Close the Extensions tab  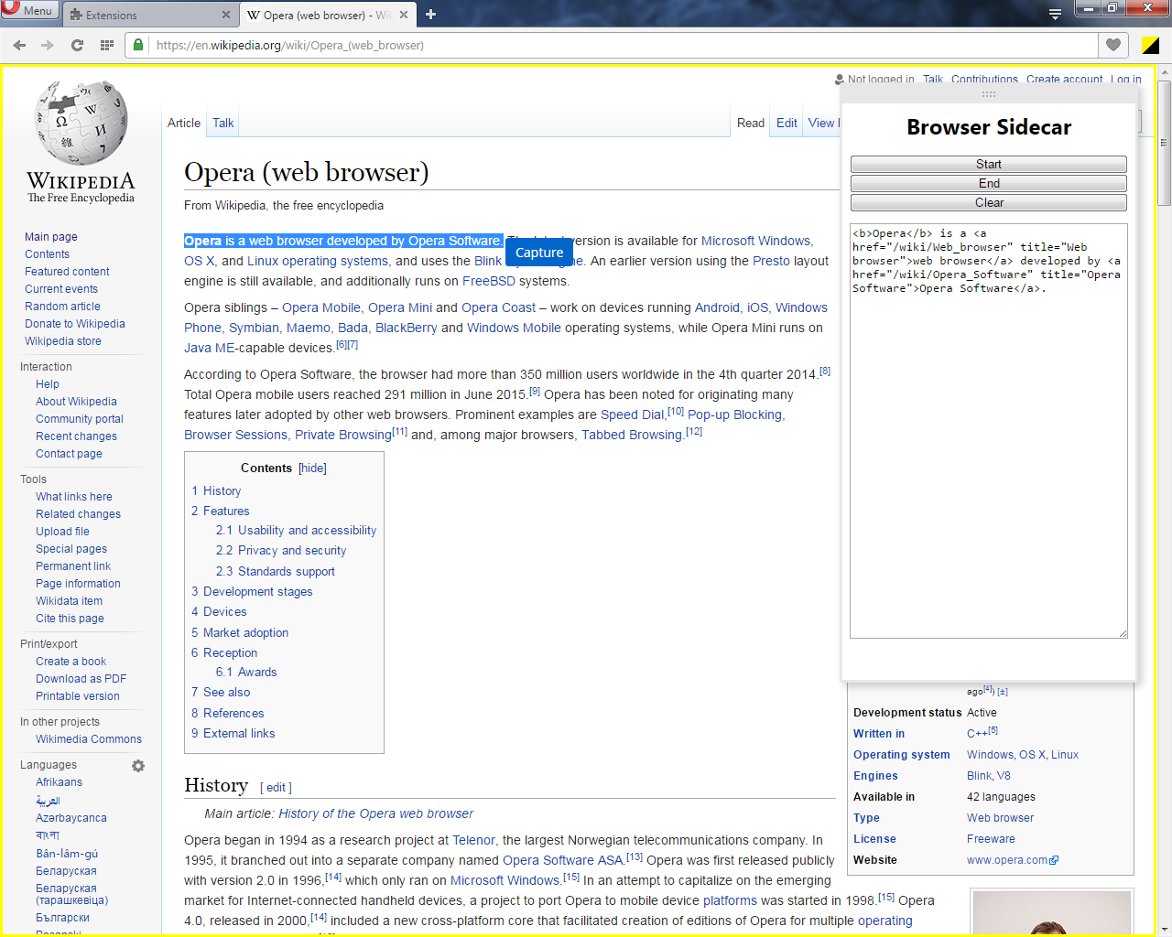[x=226, y=15]
